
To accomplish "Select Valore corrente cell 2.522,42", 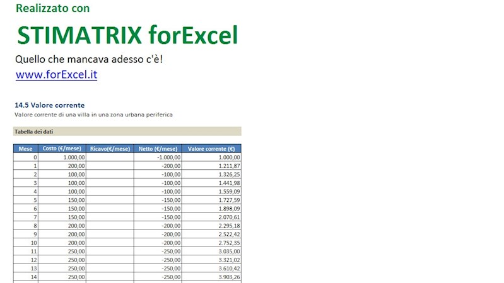I will [211, 235].
